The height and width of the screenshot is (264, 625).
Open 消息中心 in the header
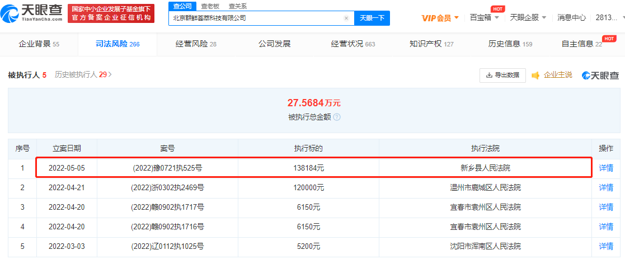click(571, 17)
